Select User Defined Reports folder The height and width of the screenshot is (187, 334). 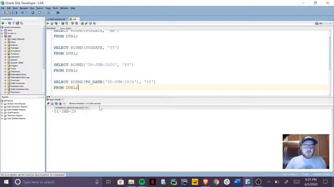click(x=16, y=118)
